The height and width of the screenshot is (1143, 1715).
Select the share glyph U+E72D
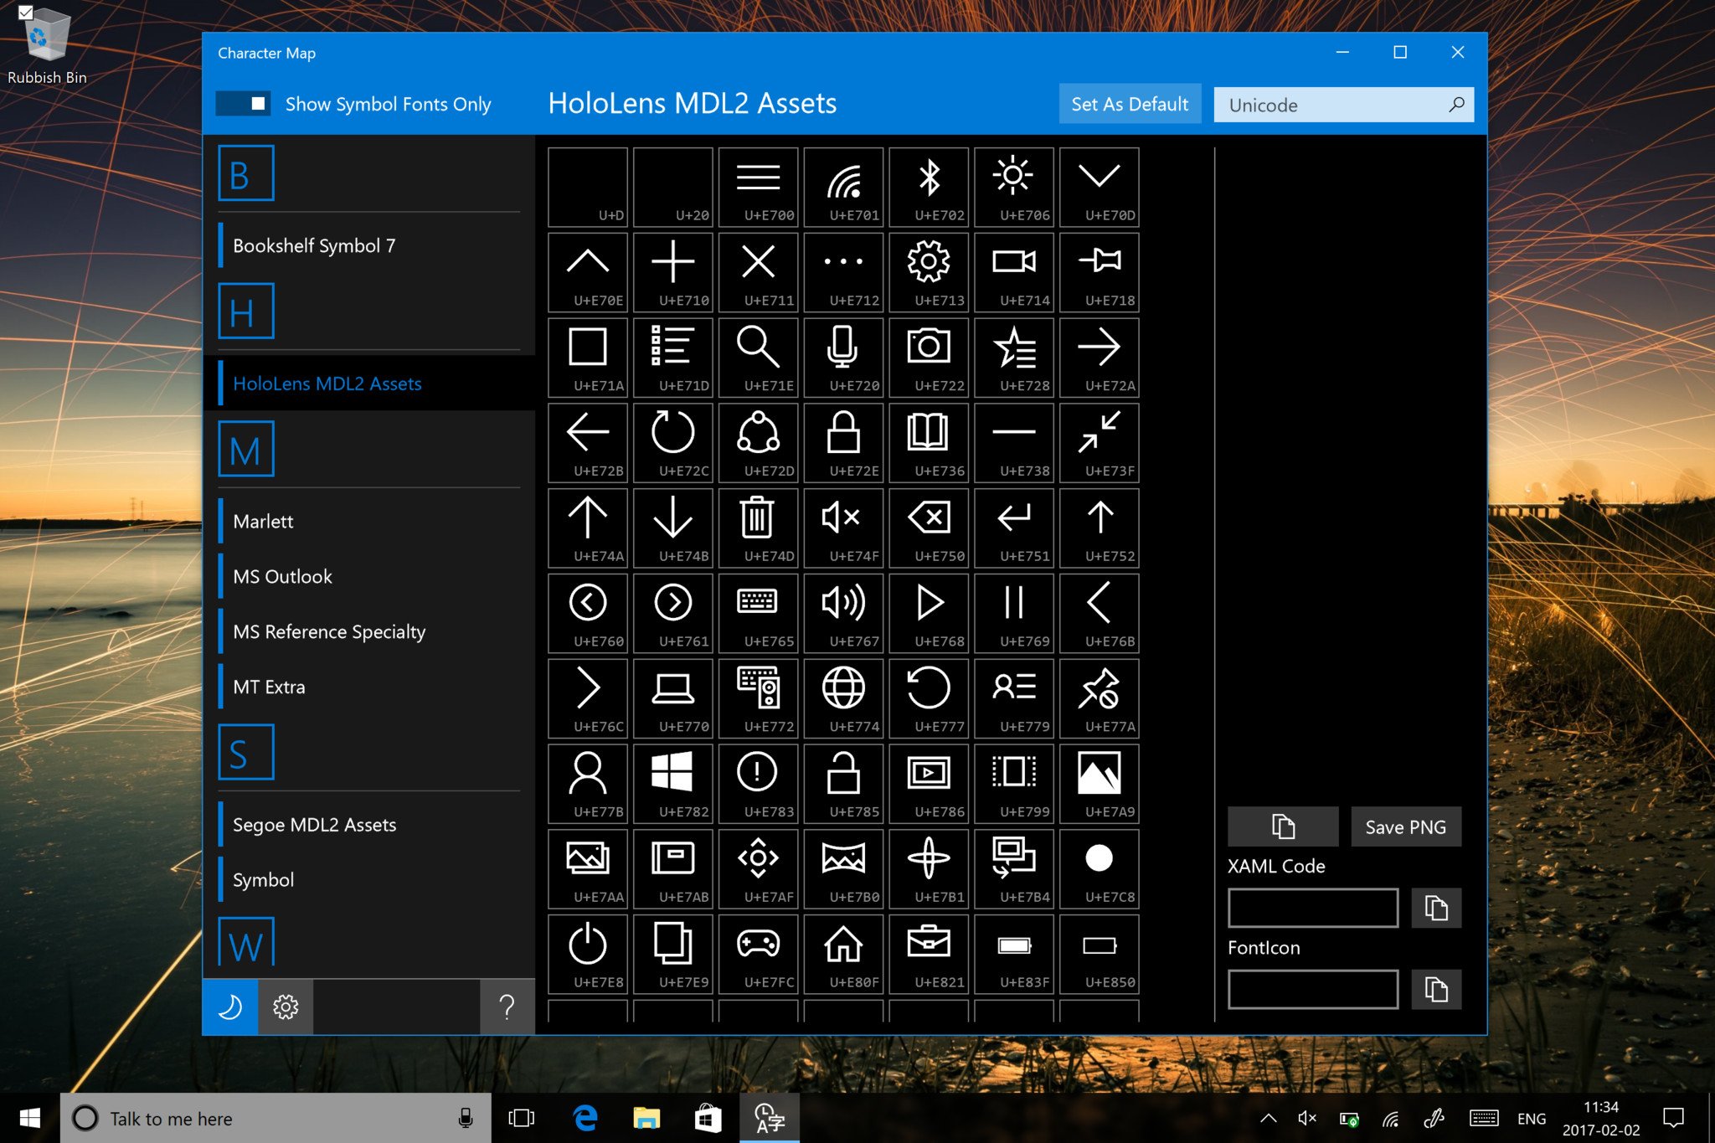tap(758, 443)
